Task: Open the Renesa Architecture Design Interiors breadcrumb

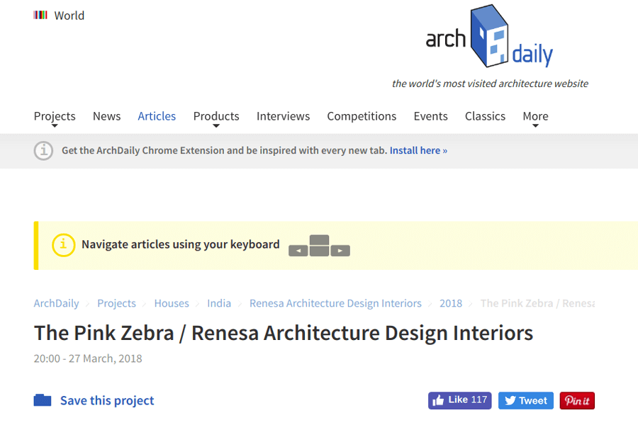Action: tap(335, 303)
